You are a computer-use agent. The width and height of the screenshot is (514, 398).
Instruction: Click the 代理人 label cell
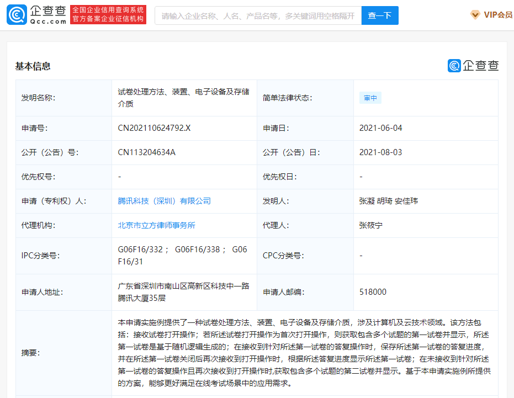point(305,225)
